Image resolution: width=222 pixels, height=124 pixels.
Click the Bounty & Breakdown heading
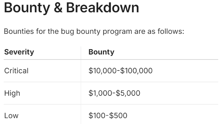click(72, 8)
